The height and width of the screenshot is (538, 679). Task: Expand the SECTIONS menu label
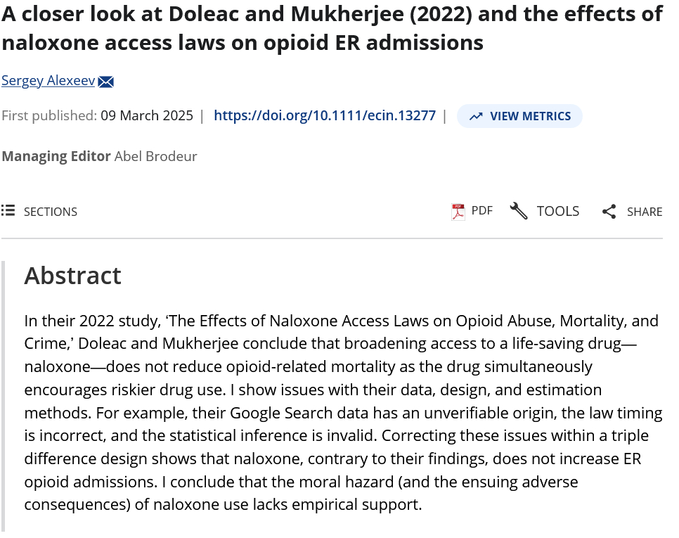pos(51,212)
